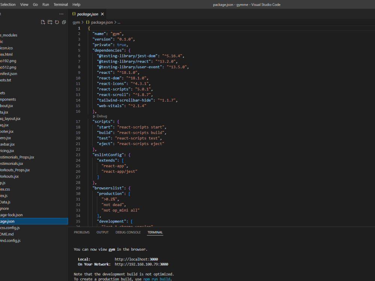Image resolution: width=375 pixels, height=281 pixels.
Task: Switch to the PROBLEMS panel
Action: (82, 232)
